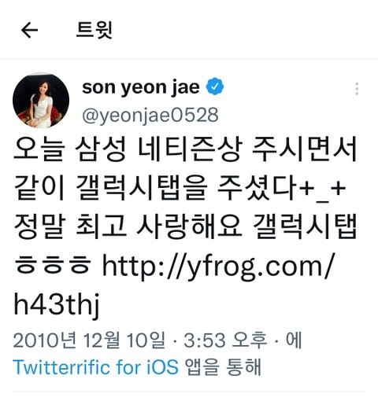Tap the blue verified badge

(x=215, y=86)
